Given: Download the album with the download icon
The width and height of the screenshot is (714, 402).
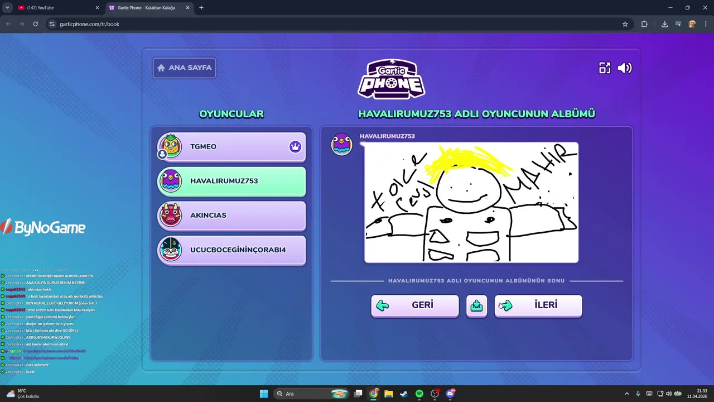Looking at the screenshot, I should [x=476, y=306].
